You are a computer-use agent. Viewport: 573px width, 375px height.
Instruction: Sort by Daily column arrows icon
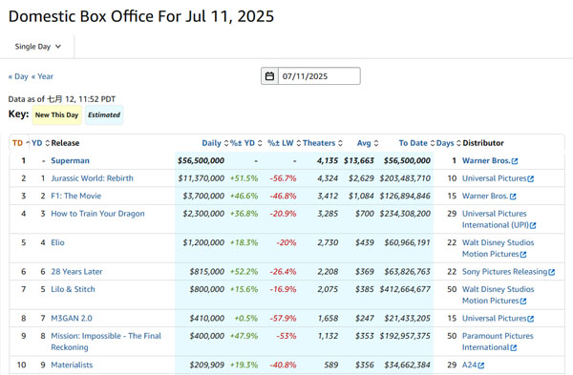click(x=226, y=143)
